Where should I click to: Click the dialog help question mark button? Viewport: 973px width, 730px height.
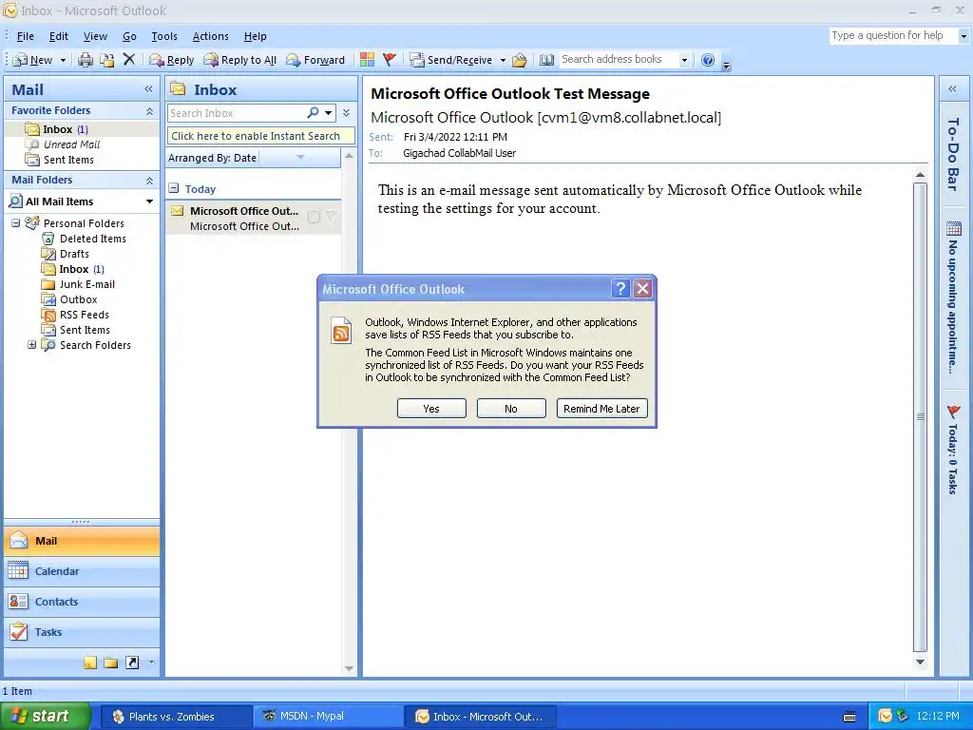[x=620, y=289]
